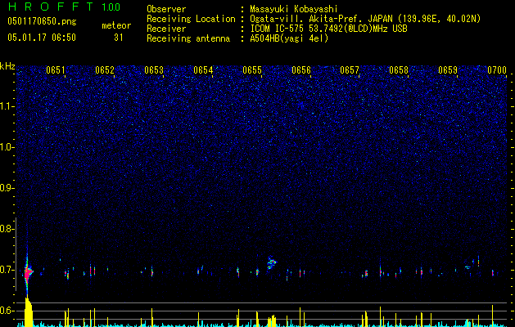
Task: Click the 0653 time marker
Action: (154, 69)
